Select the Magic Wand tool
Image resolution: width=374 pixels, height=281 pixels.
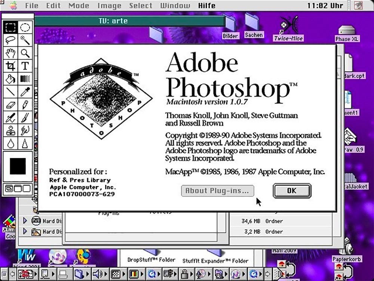click(25, 40)
